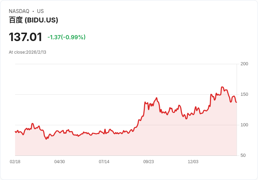The width and height of the screenshot is (258, 180).
Task: Click the 137.01 current price
Action: tap(25, 37)
